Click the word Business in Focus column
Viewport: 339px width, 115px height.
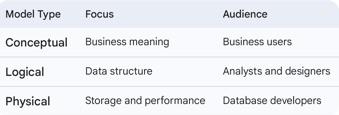pos(106,42)
